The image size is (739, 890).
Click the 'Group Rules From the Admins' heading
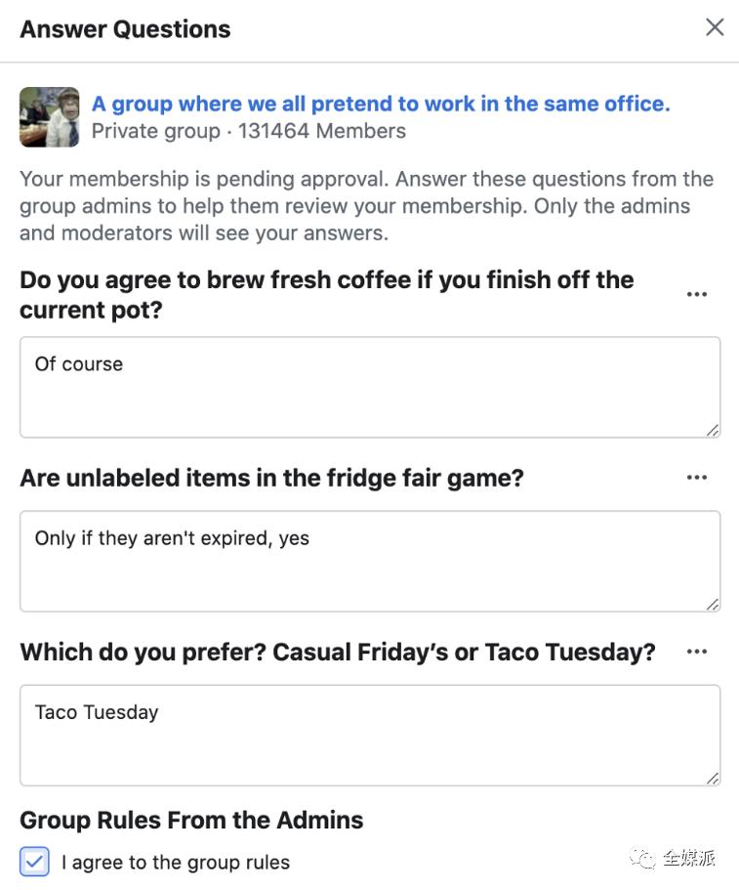[x=191, y=820]
